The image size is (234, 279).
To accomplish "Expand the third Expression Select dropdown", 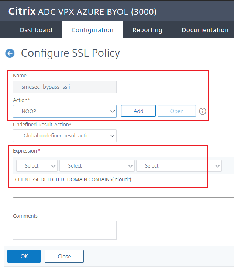I will coord(179,166).
